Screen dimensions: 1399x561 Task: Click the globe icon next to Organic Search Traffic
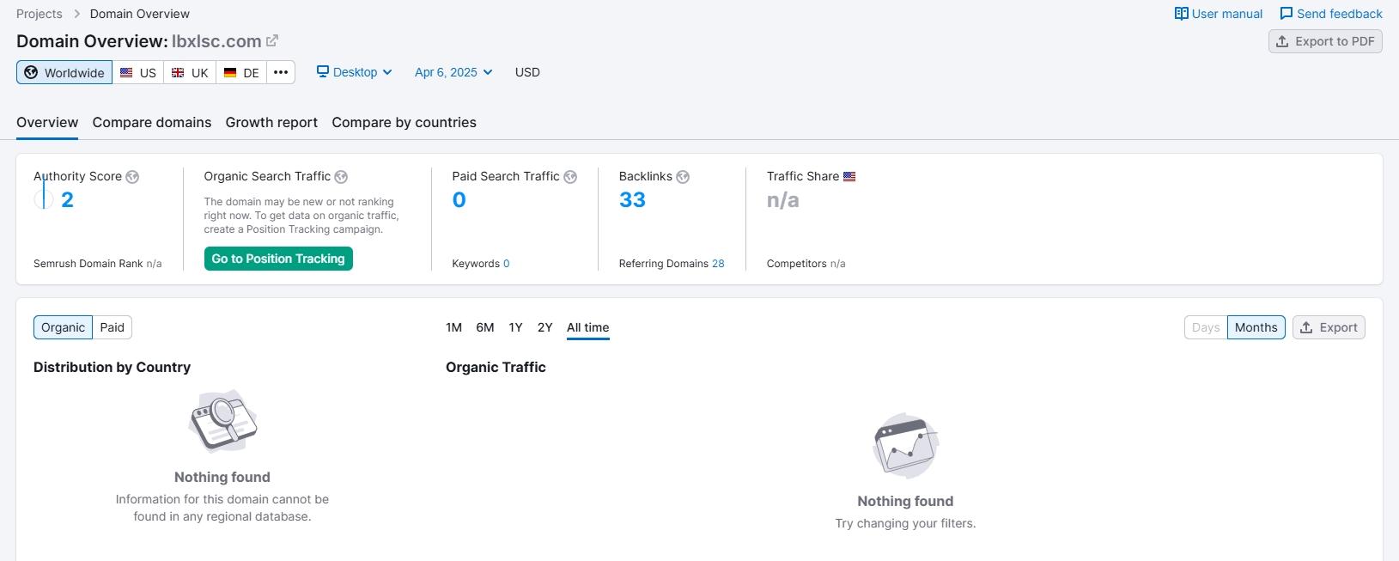click(x=341, y=177)
